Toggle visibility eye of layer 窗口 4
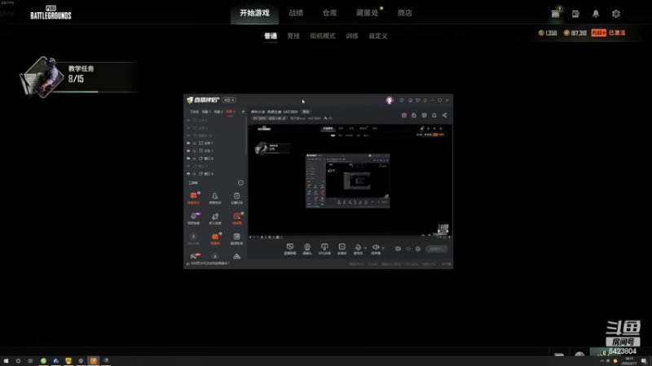 (x=188, y=174)
